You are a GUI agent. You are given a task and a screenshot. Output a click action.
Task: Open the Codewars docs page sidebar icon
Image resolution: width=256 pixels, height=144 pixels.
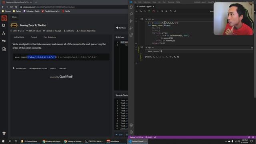click(x=4, y=49)
